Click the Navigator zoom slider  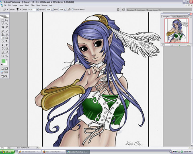point(180,45)
